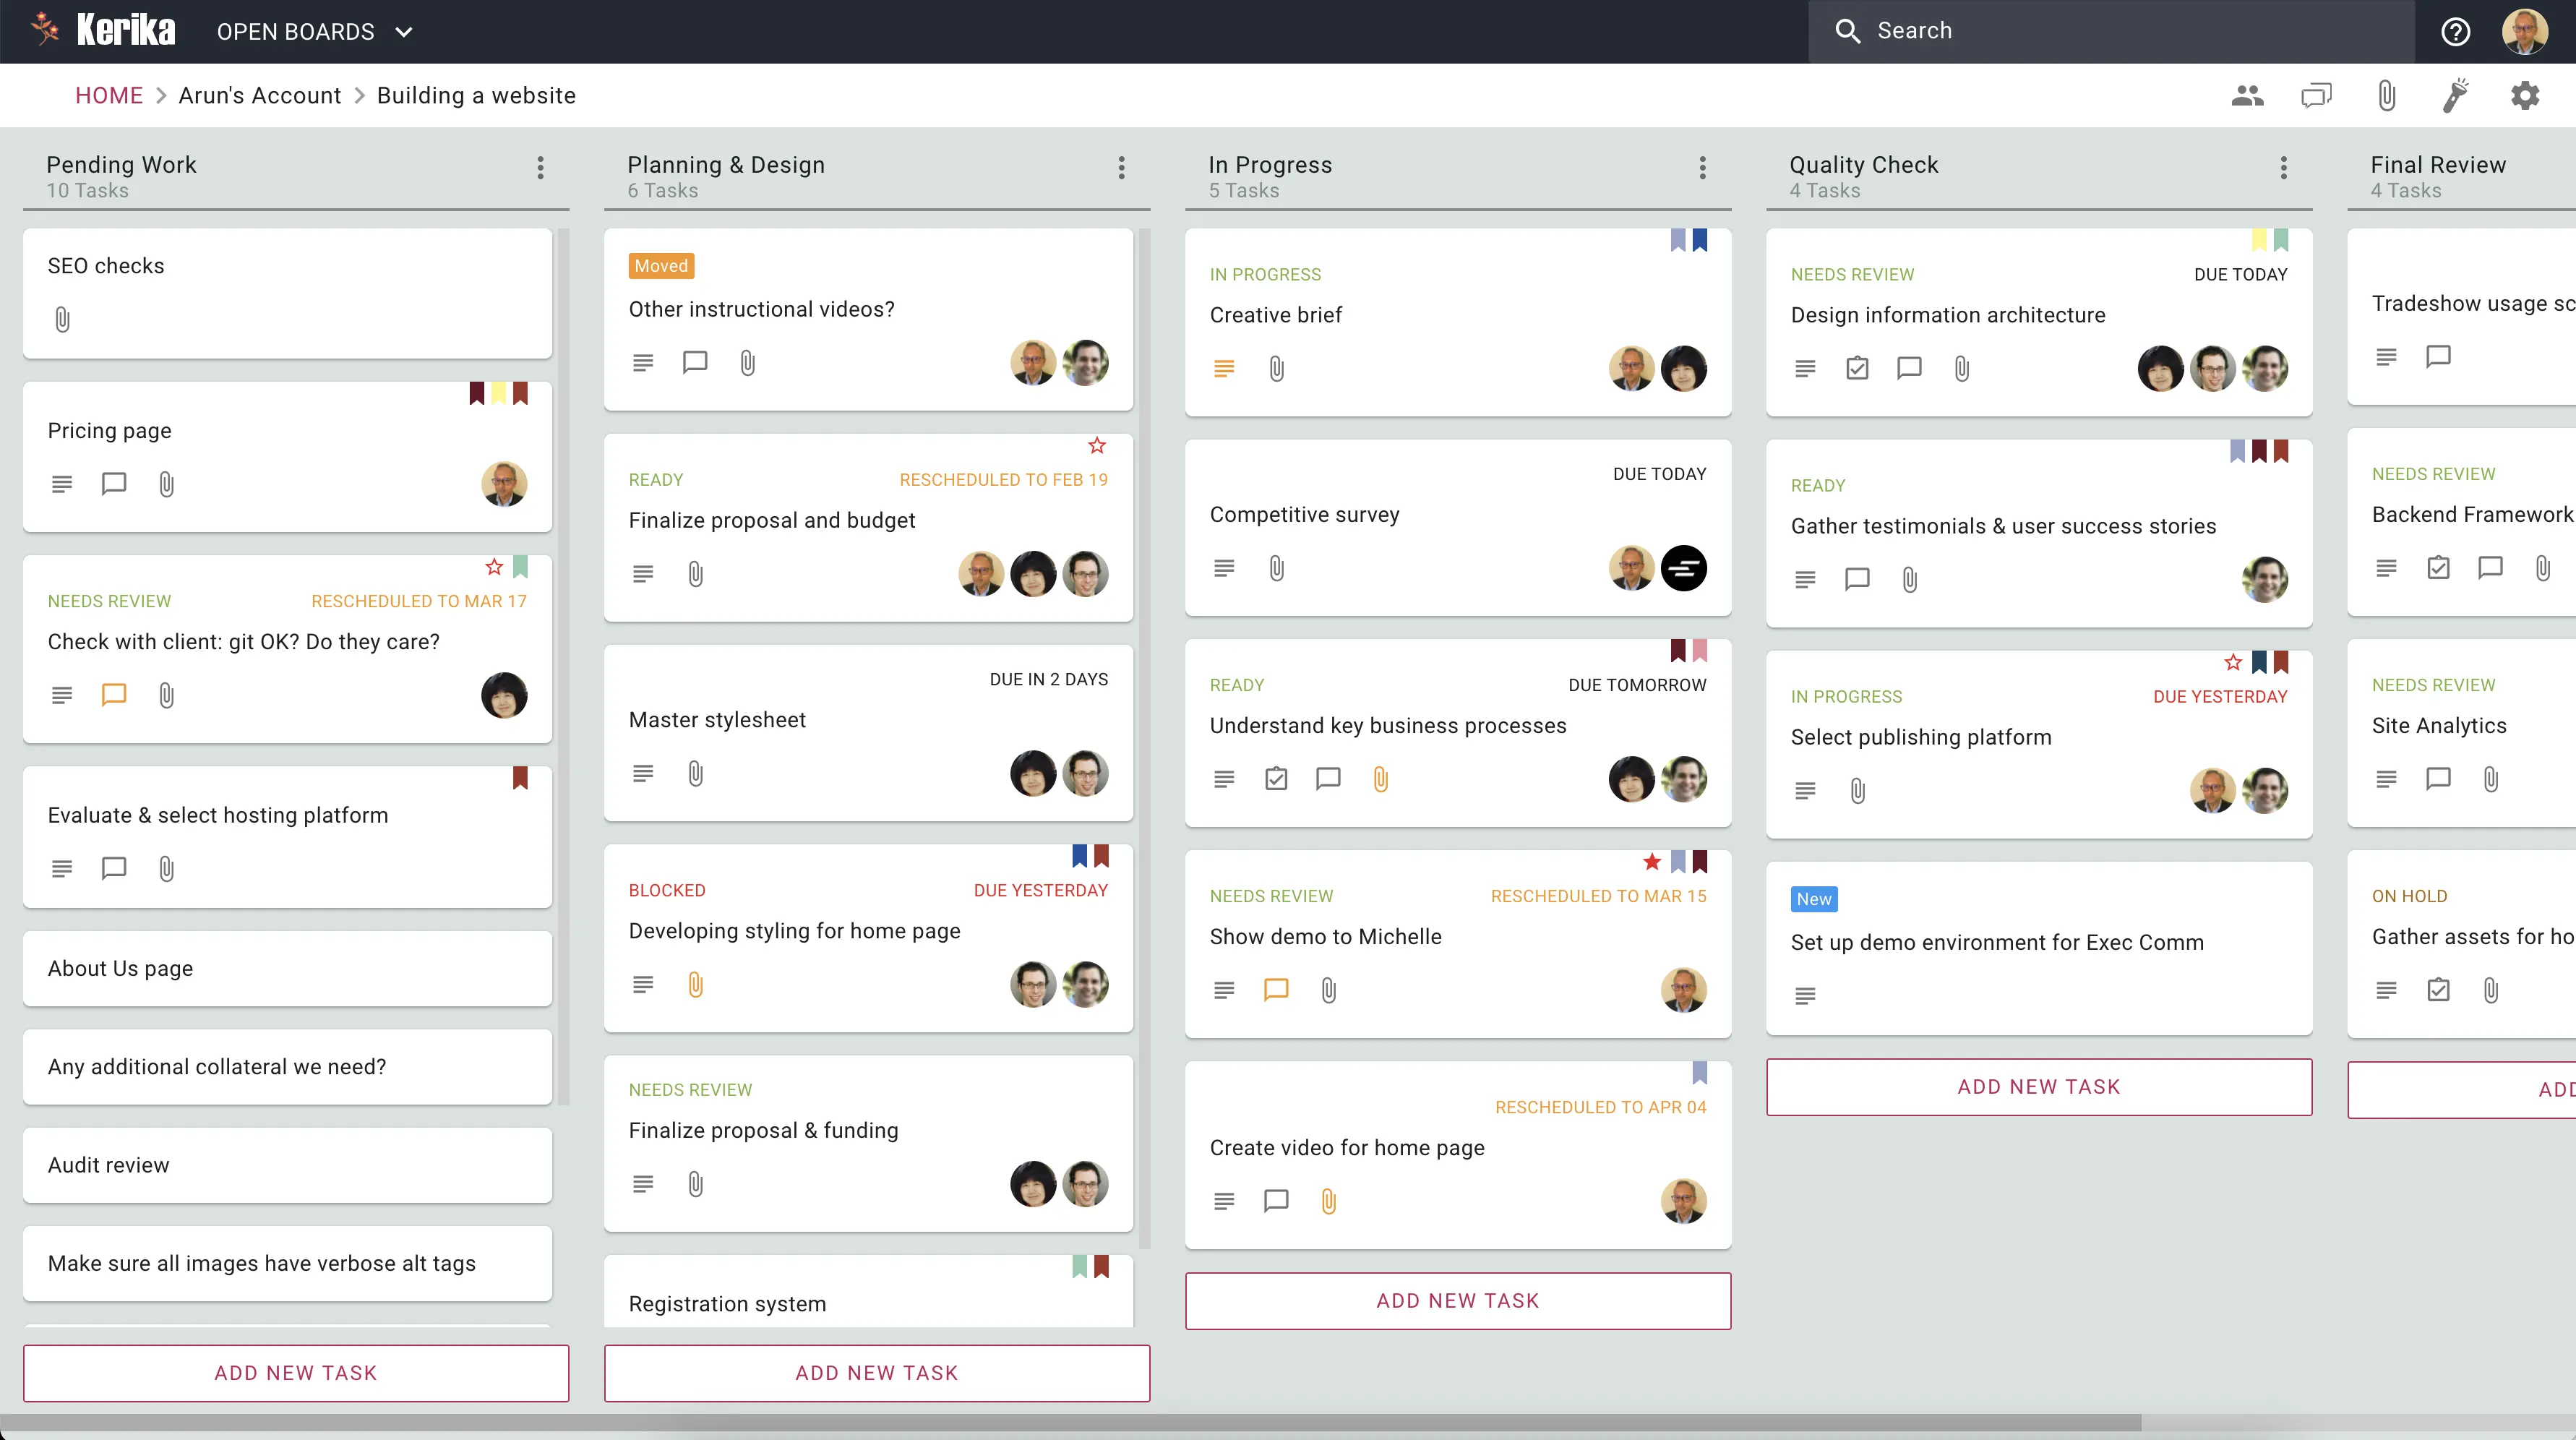The image size is (2576, 1440).
Task: Open attachments on Finalize proposal and budget
Action: pyautogui.click(x=696, y=574)
